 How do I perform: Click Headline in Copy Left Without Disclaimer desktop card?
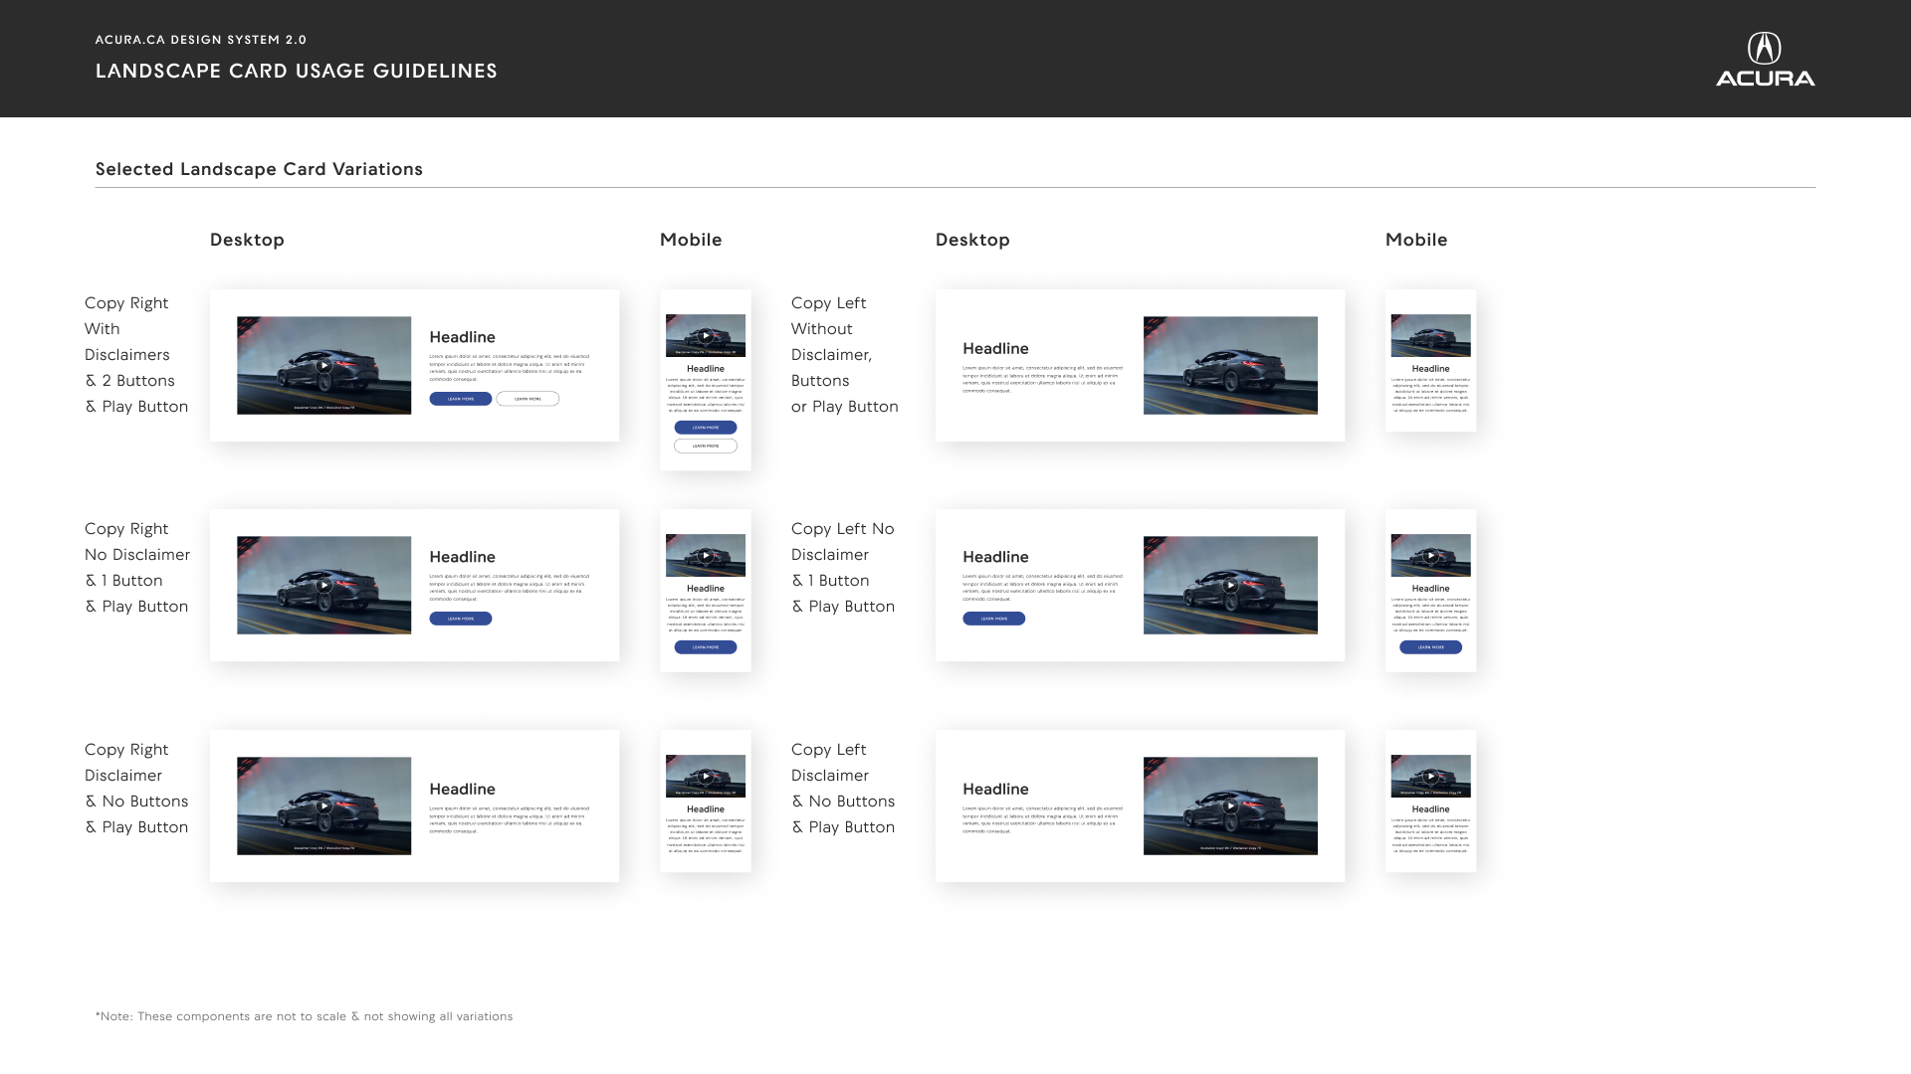(x=995, y=348)
